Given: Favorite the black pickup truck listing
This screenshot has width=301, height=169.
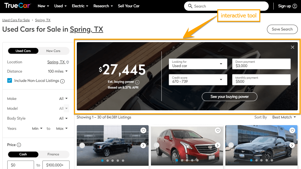Looking at the screenshot, I should [x=143, y=130].
